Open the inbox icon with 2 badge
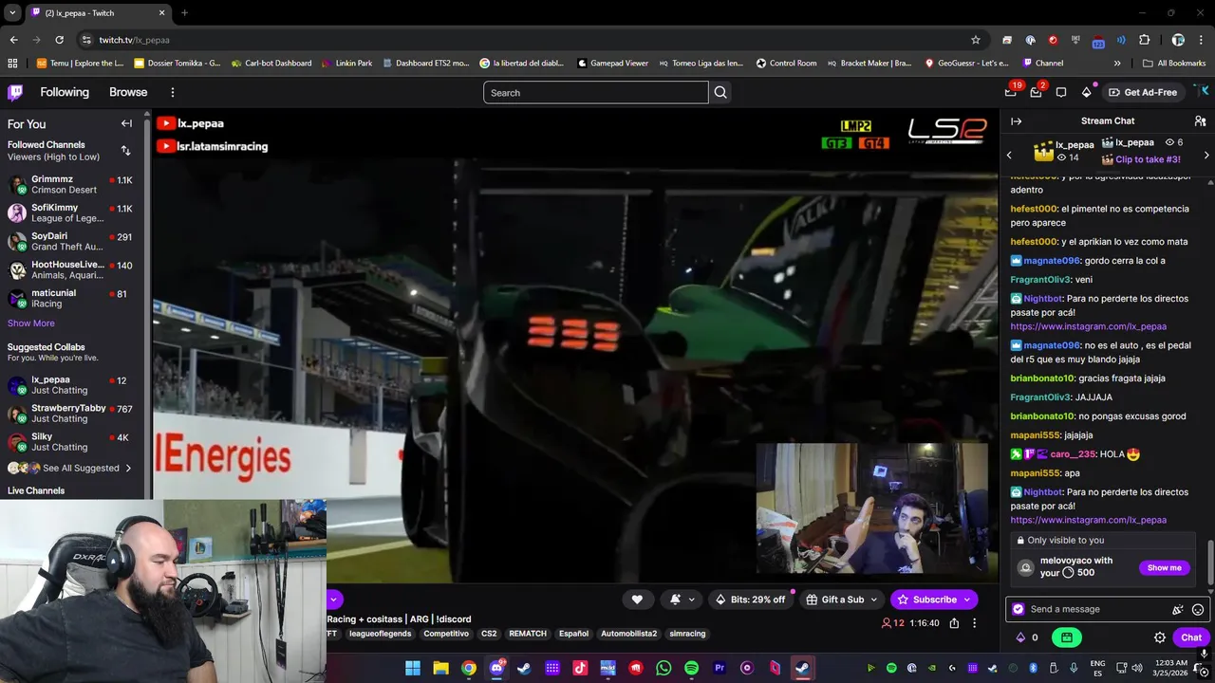This screenshot has height=683, width=1215. 1036,92
